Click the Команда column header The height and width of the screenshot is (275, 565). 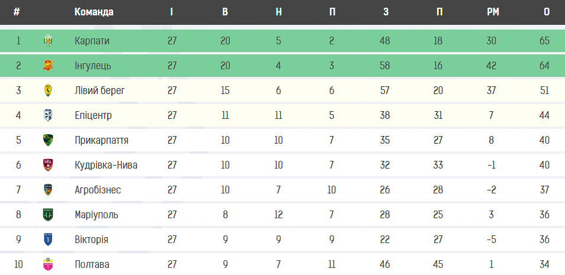point(94,12)
